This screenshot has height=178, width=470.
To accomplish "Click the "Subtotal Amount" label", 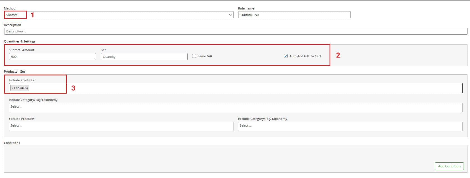I will 22,50.
